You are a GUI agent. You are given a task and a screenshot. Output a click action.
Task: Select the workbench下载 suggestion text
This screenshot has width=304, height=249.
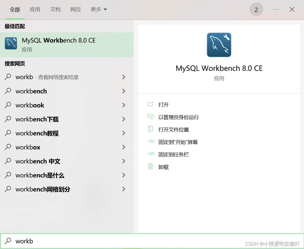(x=37, y=119)
